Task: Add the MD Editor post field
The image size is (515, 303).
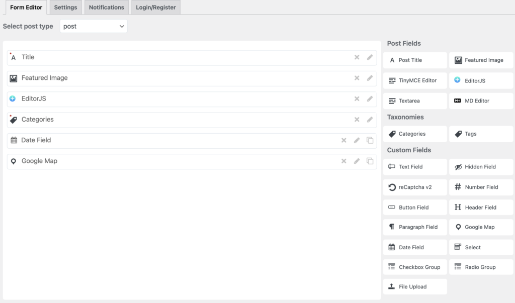Action: [x=481, y=101]
